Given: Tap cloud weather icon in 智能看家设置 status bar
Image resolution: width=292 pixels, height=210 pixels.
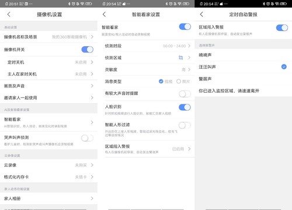Looking at the screenshot, I should coord(124,3).
